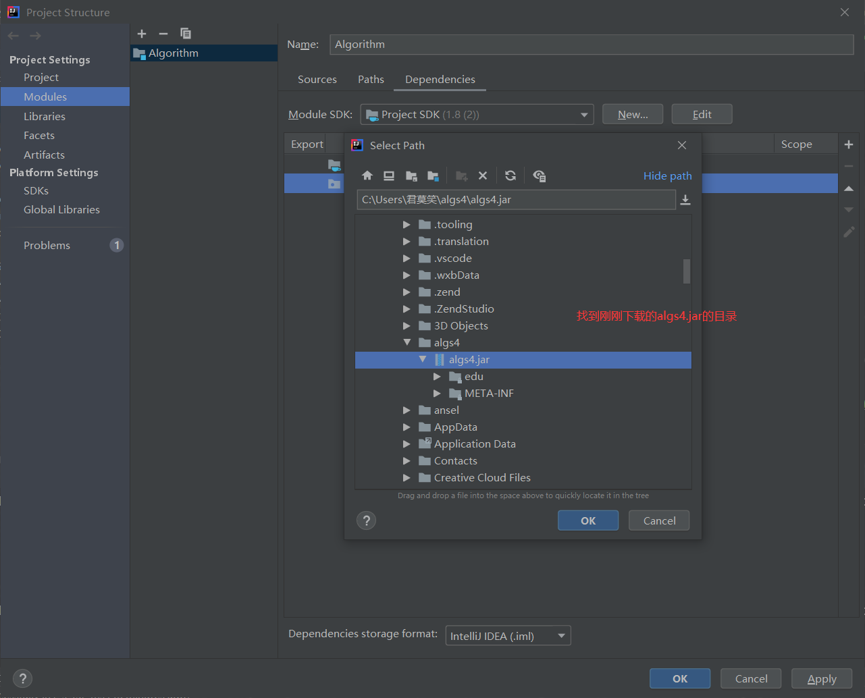The width and height of the screenshot is (865, 698).
Task: Click Cancel in Project Structure window
Action: 751,678
